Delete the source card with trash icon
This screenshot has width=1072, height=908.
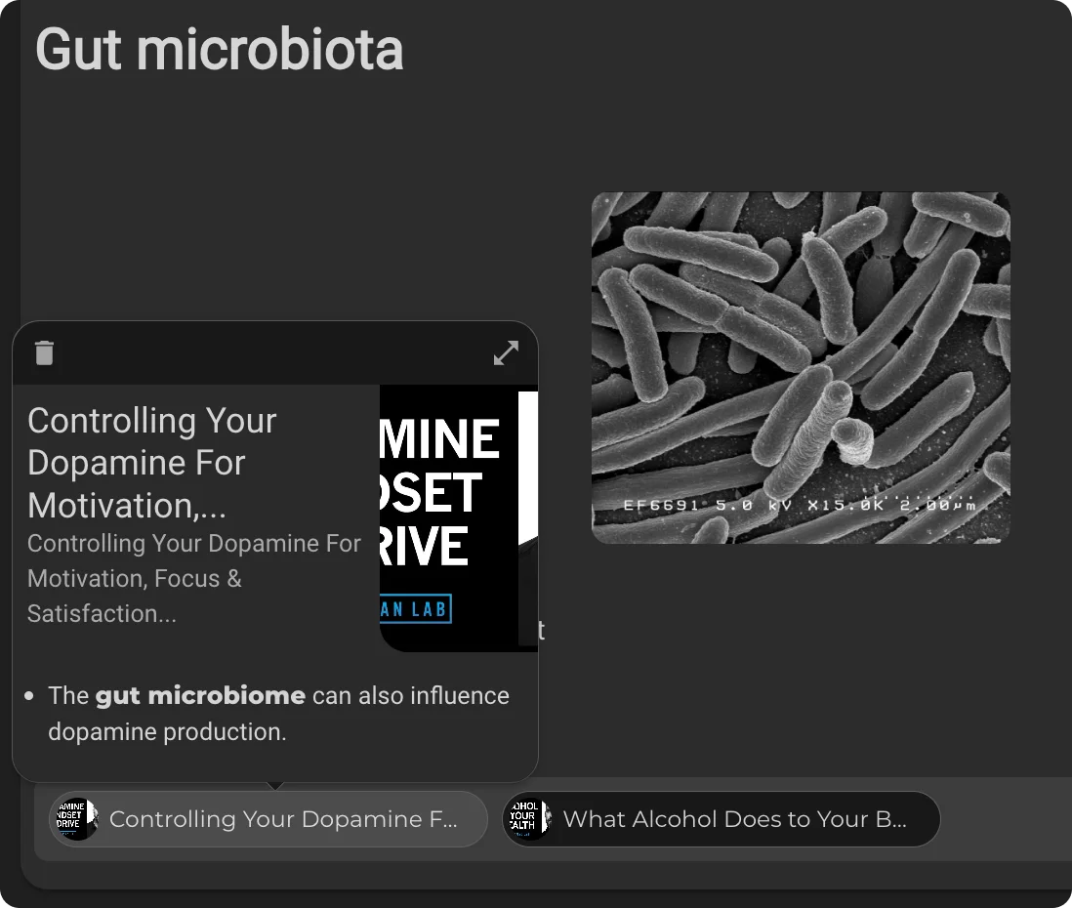(44, 352)
